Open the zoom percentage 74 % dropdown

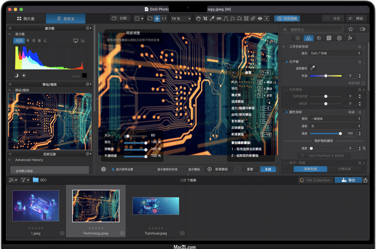point(189,19)
